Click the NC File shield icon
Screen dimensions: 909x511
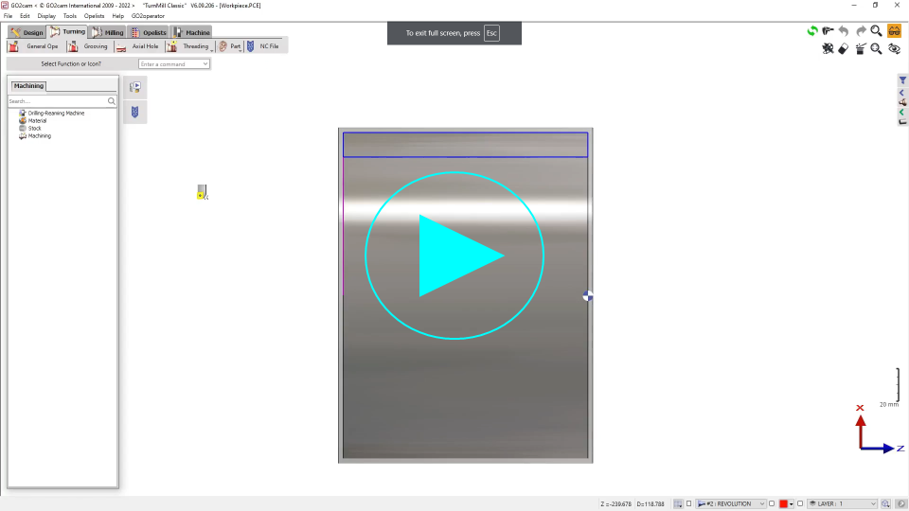point(250,46)
